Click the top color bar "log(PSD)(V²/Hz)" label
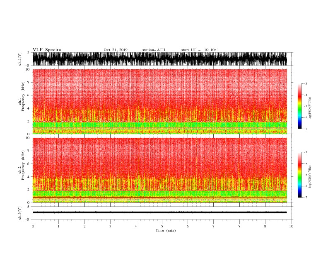Viewport: 328px width, 254px height. (310, 108)
